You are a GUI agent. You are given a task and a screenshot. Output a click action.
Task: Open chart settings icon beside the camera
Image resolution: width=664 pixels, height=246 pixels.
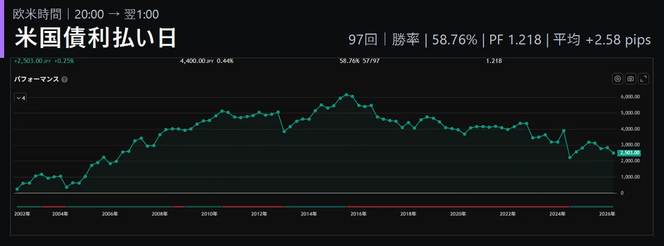pos(618,79)
